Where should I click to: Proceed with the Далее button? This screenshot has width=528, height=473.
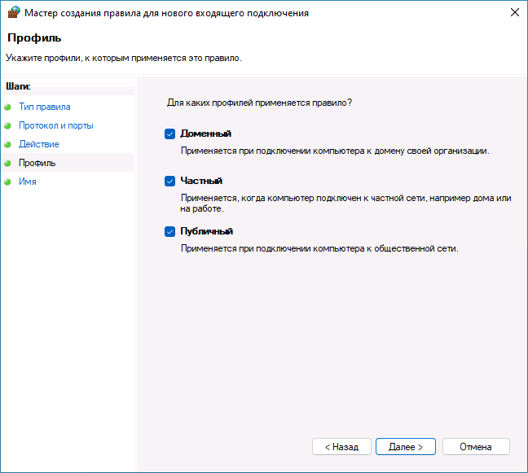coord(405,447)
